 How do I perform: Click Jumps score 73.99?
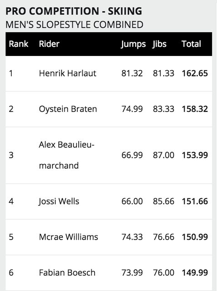point(132,273)
